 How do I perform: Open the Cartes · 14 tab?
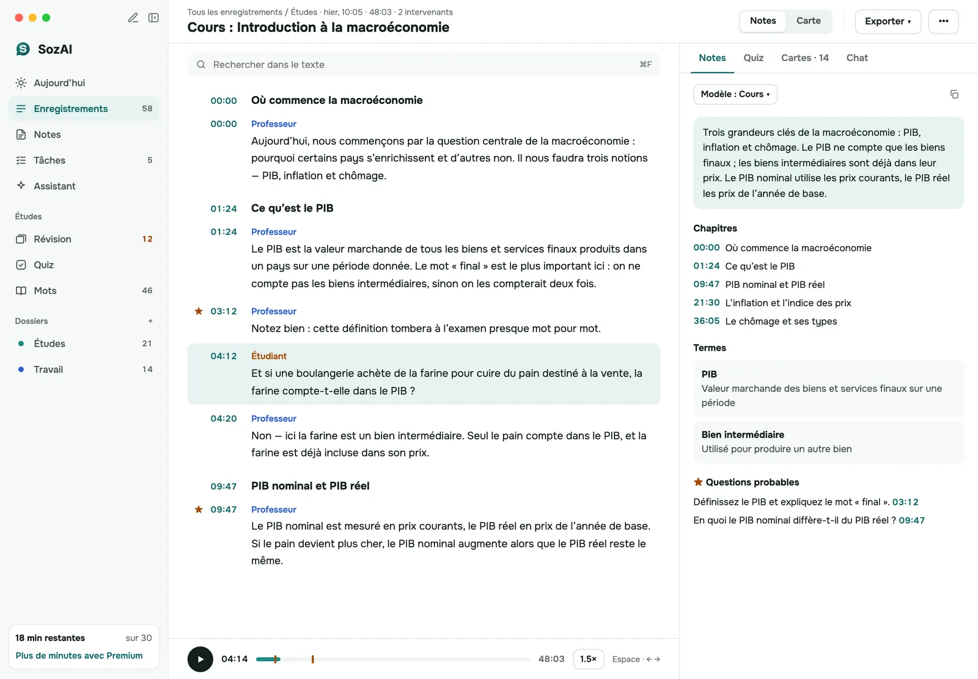pyautogui.click(x=804, y=58)
